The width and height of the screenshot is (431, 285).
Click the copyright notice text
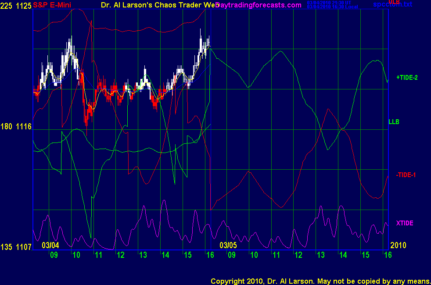click(320, 281)
